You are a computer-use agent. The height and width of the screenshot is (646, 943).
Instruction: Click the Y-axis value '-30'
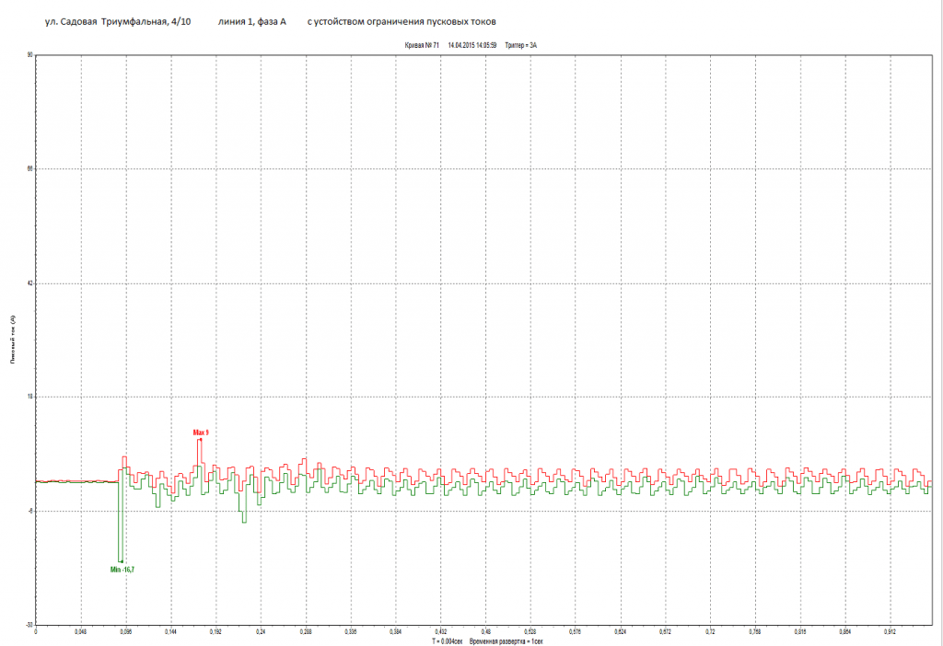click(x=29, y=624)
